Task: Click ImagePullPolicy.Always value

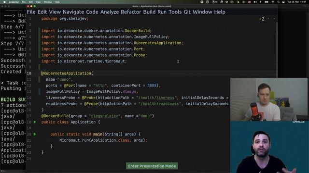Action: click(112, 92)
